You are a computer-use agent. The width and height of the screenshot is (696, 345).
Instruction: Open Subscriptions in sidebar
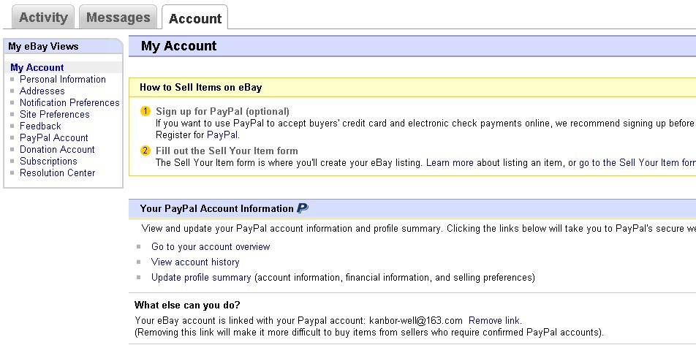pyautogui.click(x=48, y=161)
